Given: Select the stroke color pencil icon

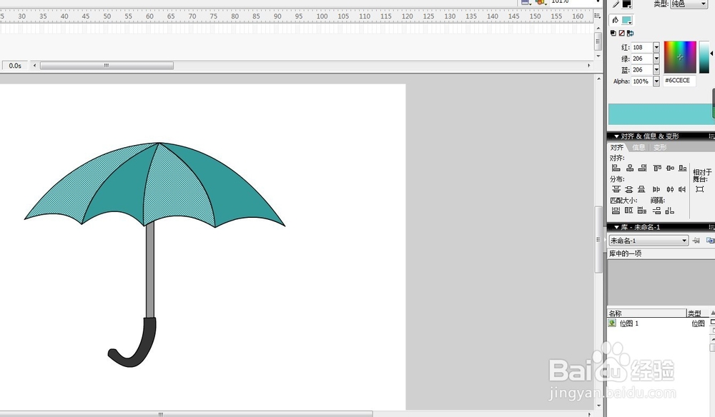Looking at the screenshot, I should [616, 4].
